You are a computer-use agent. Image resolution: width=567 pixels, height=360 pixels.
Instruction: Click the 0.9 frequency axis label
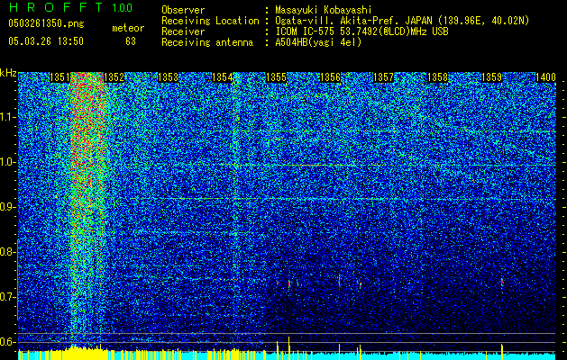8,207
